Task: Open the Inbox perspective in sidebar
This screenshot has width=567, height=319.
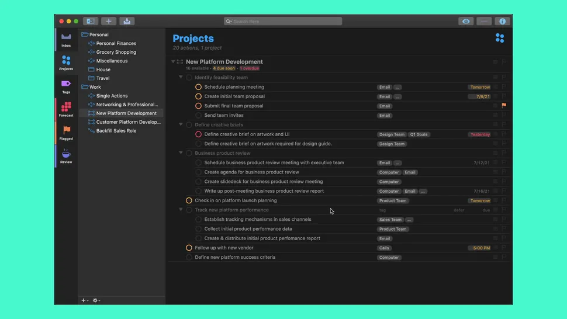Action: pos(66,39)
